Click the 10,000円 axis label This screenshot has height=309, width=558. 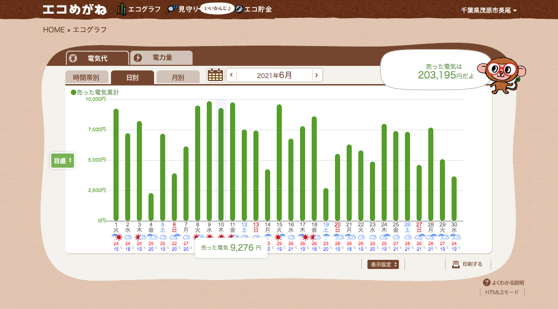tap(95, 99)
